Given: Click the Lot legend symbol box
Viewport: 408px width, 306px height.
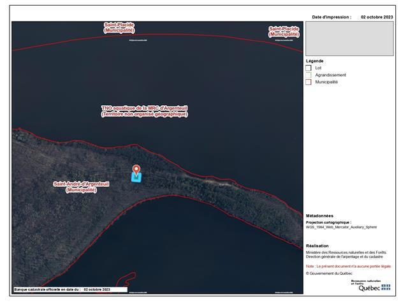Looking at the screenshot, I should coord(309,68).
